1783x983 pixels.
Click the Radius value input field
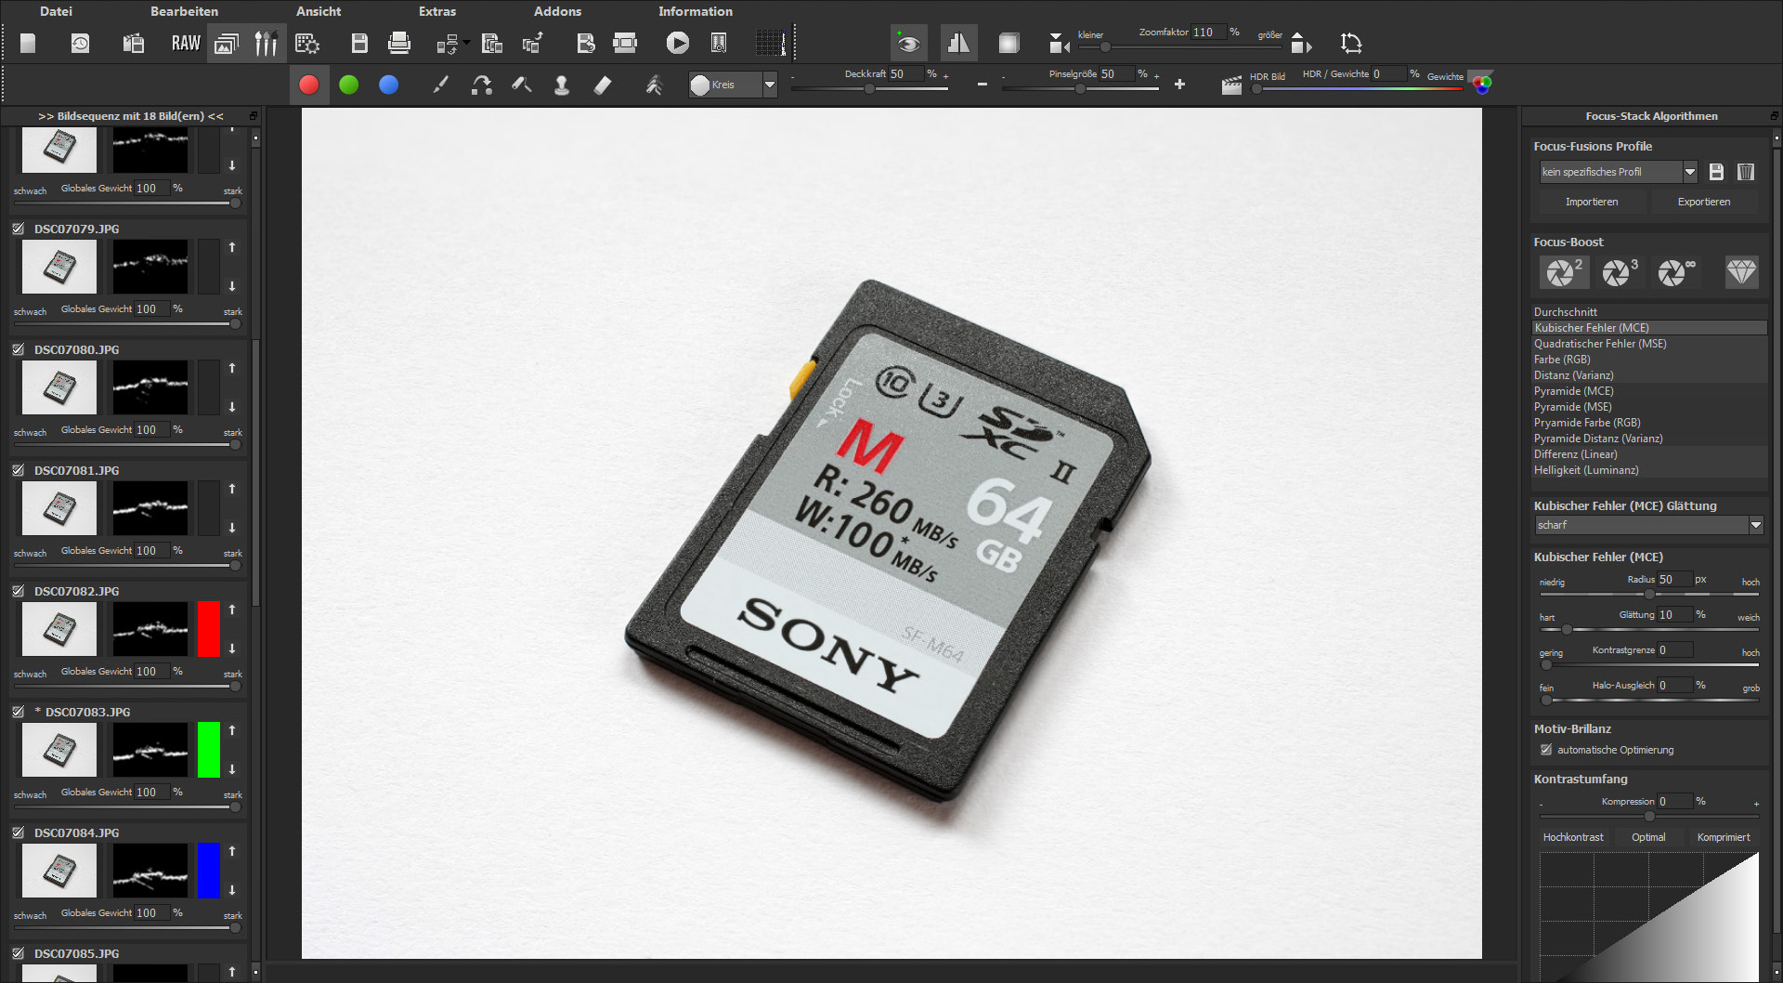click(1675, 579)
